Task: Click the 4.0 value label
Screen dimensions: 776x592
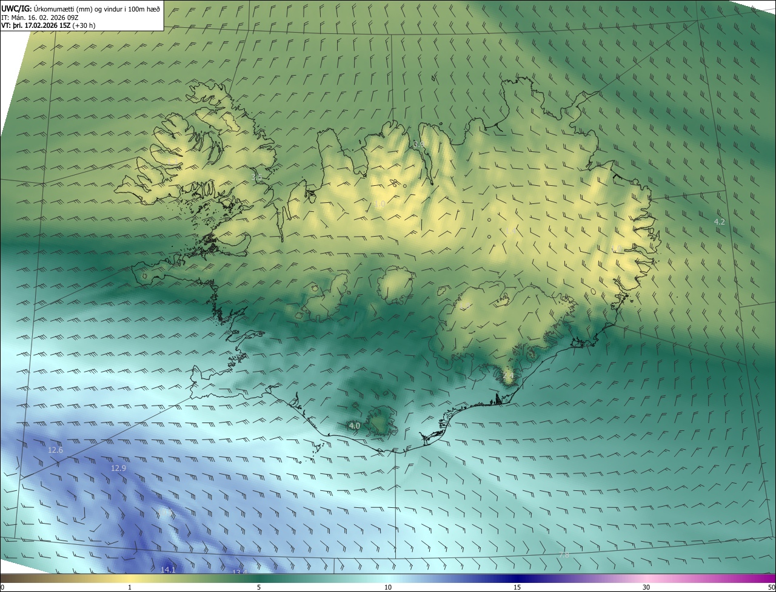Action: (x=355, y=426)
